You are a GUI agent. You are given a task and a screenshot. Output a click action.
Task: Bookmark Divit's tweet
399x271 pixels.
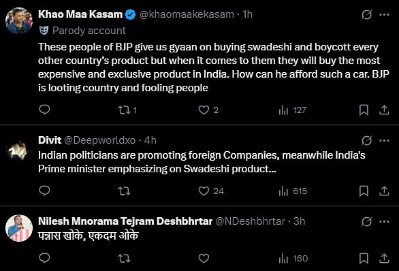point(364,191)
